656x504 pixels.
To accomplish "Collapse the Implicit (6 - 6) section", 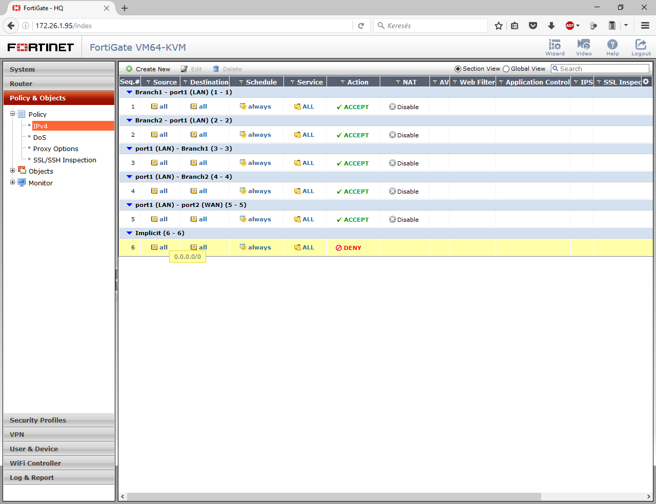I will [x=130, y=233].
